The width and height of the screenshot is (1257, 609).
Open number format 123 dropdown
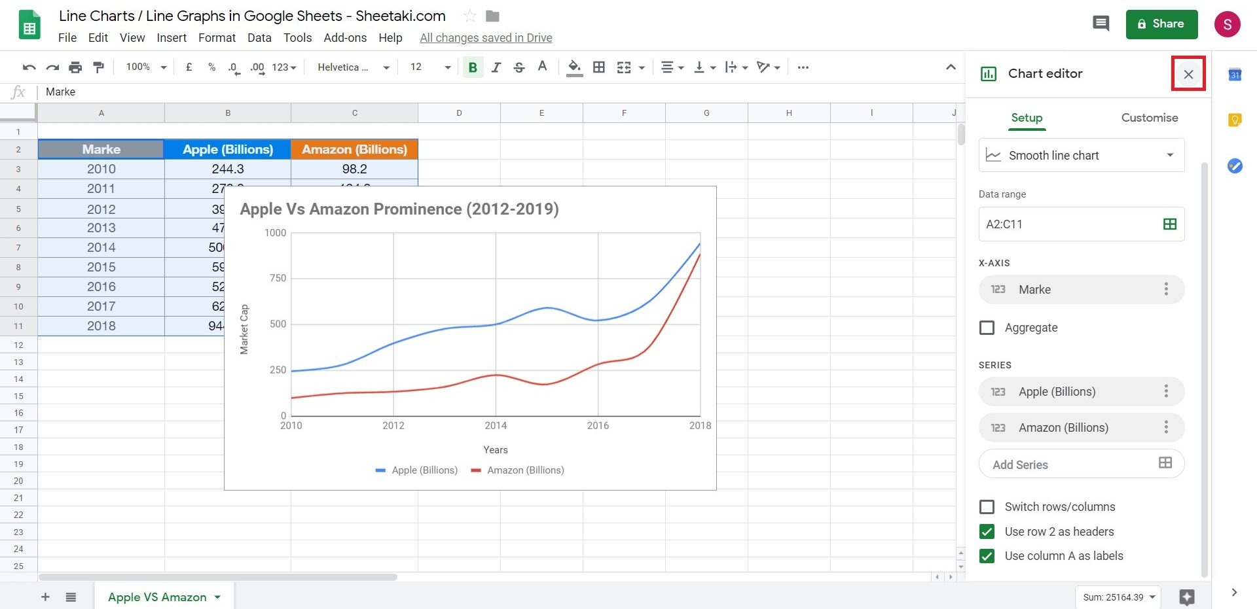click(x=284, y=67)
